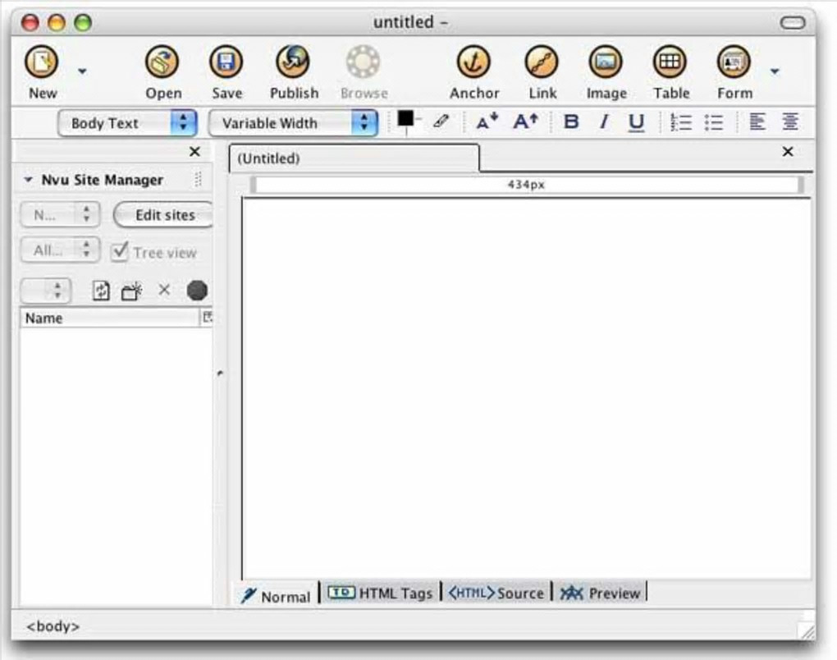The image size is (837, 660).
Task: Open the empty dropdown above Name column
Action: pos(45,291)
